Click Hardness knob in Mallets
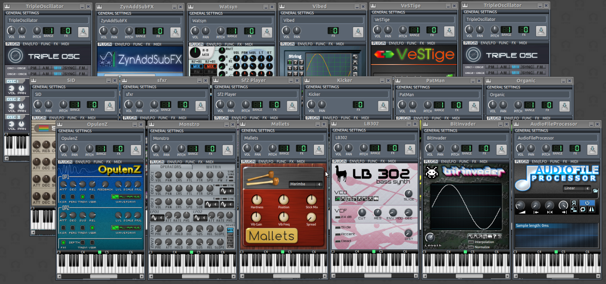The image size is (606, 284). point(257,200)
